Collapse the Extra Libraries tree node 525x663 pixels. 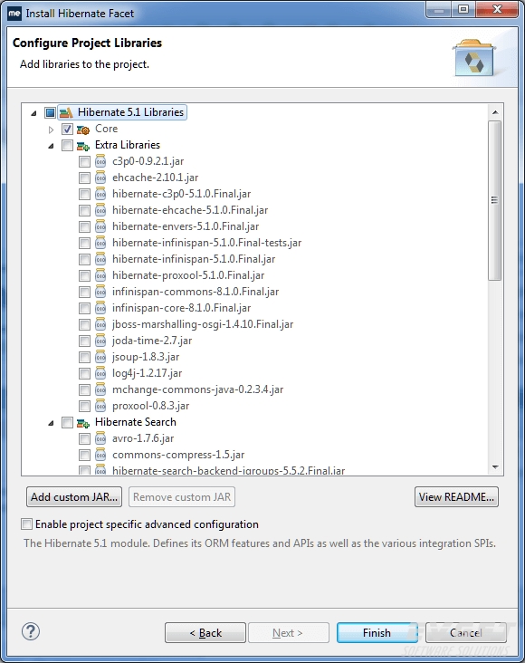51,146
